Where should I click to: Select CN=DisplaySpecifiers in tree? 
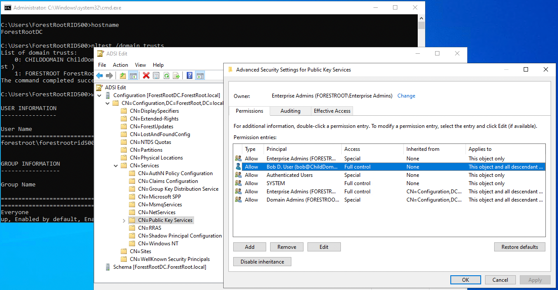coord(154,111)
